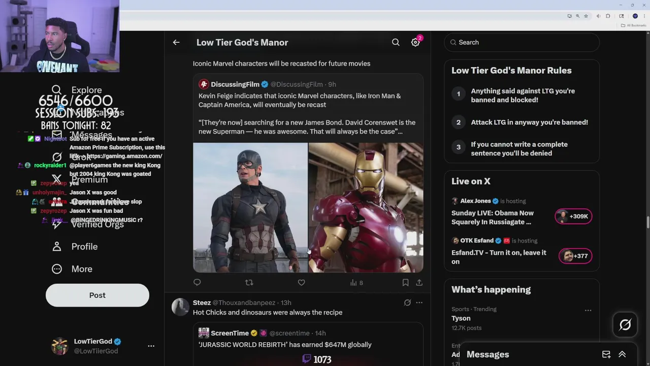The width and height of the screenshot is (650, 366).
Task: Click 'Hot Chicks and dinosaurs' post text
Action: pos(268,313)
